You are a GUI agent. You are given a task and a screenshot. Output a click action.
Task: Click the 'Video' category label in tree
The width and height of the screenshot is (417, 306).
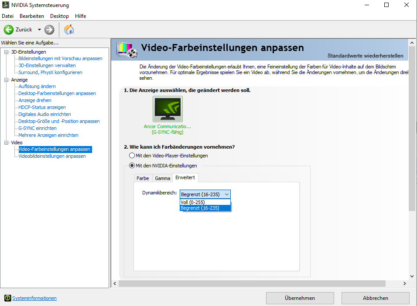click(x=17, y=143)
